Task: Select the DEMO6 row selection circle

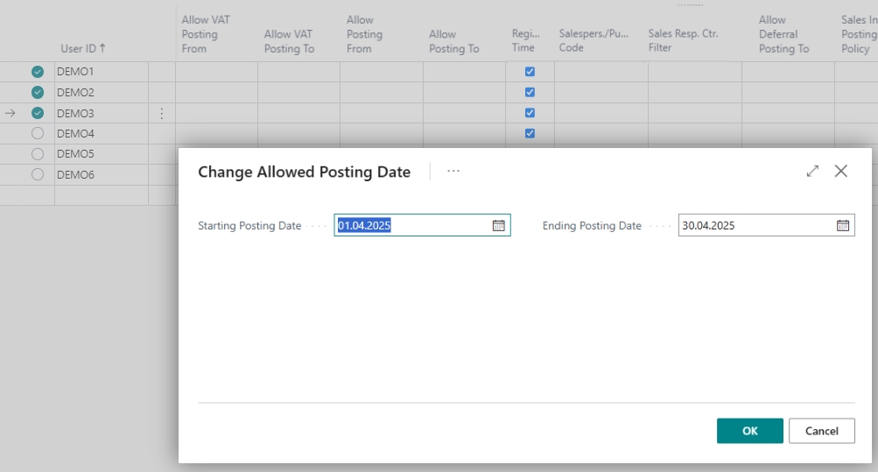Action: [x=38, y=174]
